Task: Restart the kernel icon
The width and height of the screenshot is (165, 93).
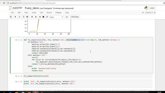Action: [x=47, y=17]
